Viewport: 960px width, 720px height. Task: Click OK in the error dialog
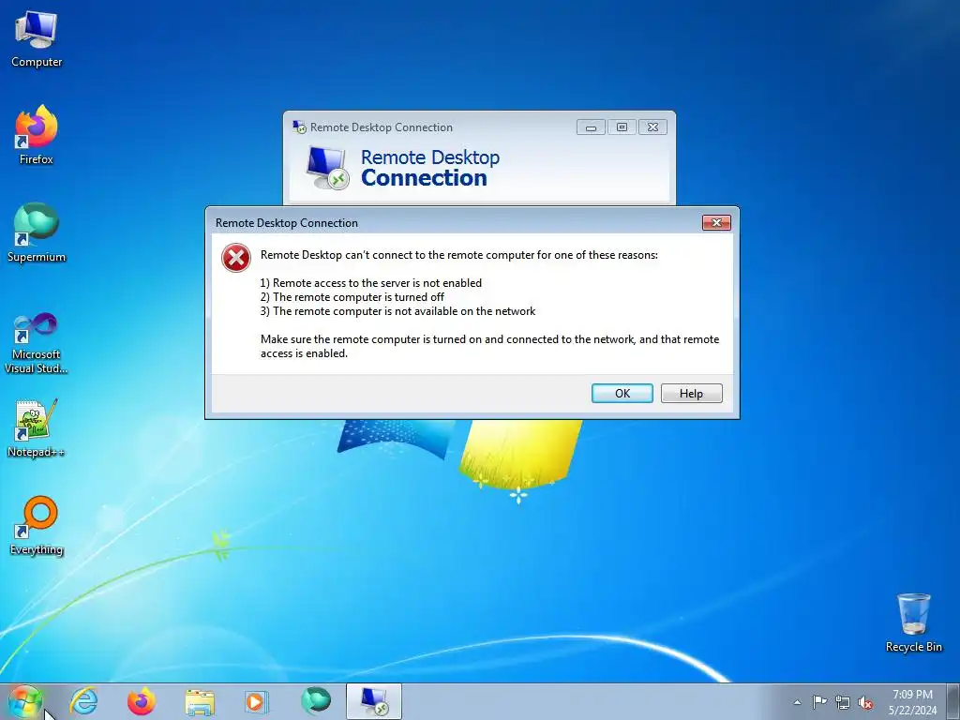[x=622, y=393]
